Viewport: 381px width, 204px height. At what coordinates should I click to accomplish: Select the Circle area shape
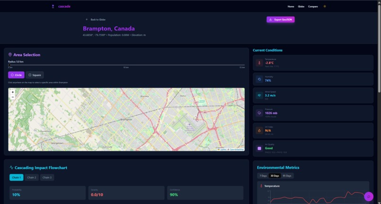16,75
